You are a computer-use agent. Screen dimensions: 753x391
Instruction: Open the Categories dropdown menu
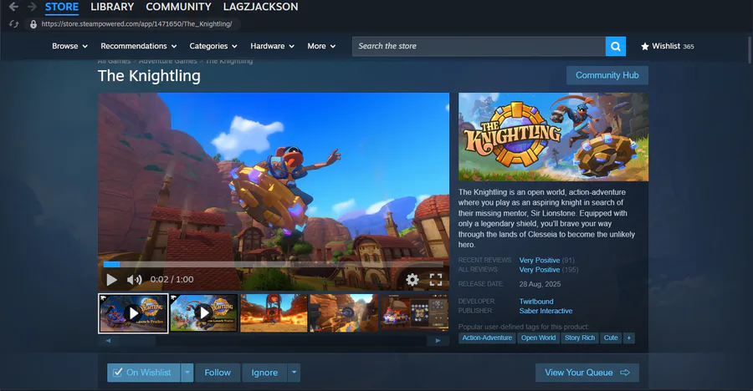213,46
